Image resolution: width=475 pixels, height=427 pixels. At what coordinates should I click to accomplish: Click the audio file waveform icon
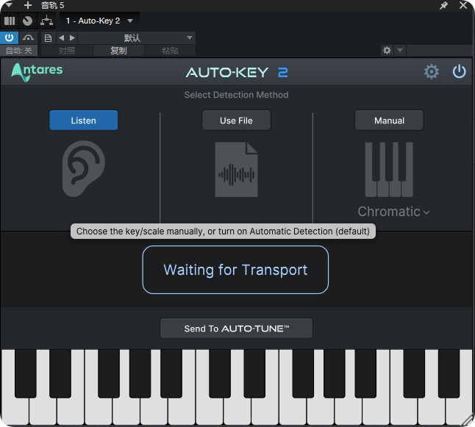click(236, 170)
